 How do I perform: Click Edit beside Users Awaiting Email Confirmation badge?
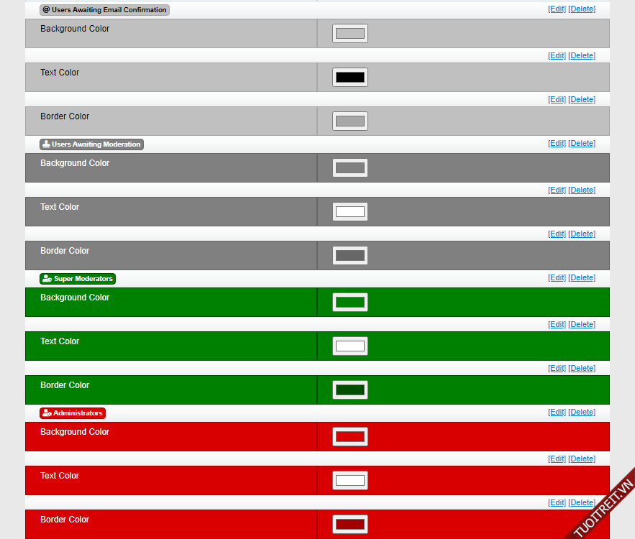click(557, 9)
